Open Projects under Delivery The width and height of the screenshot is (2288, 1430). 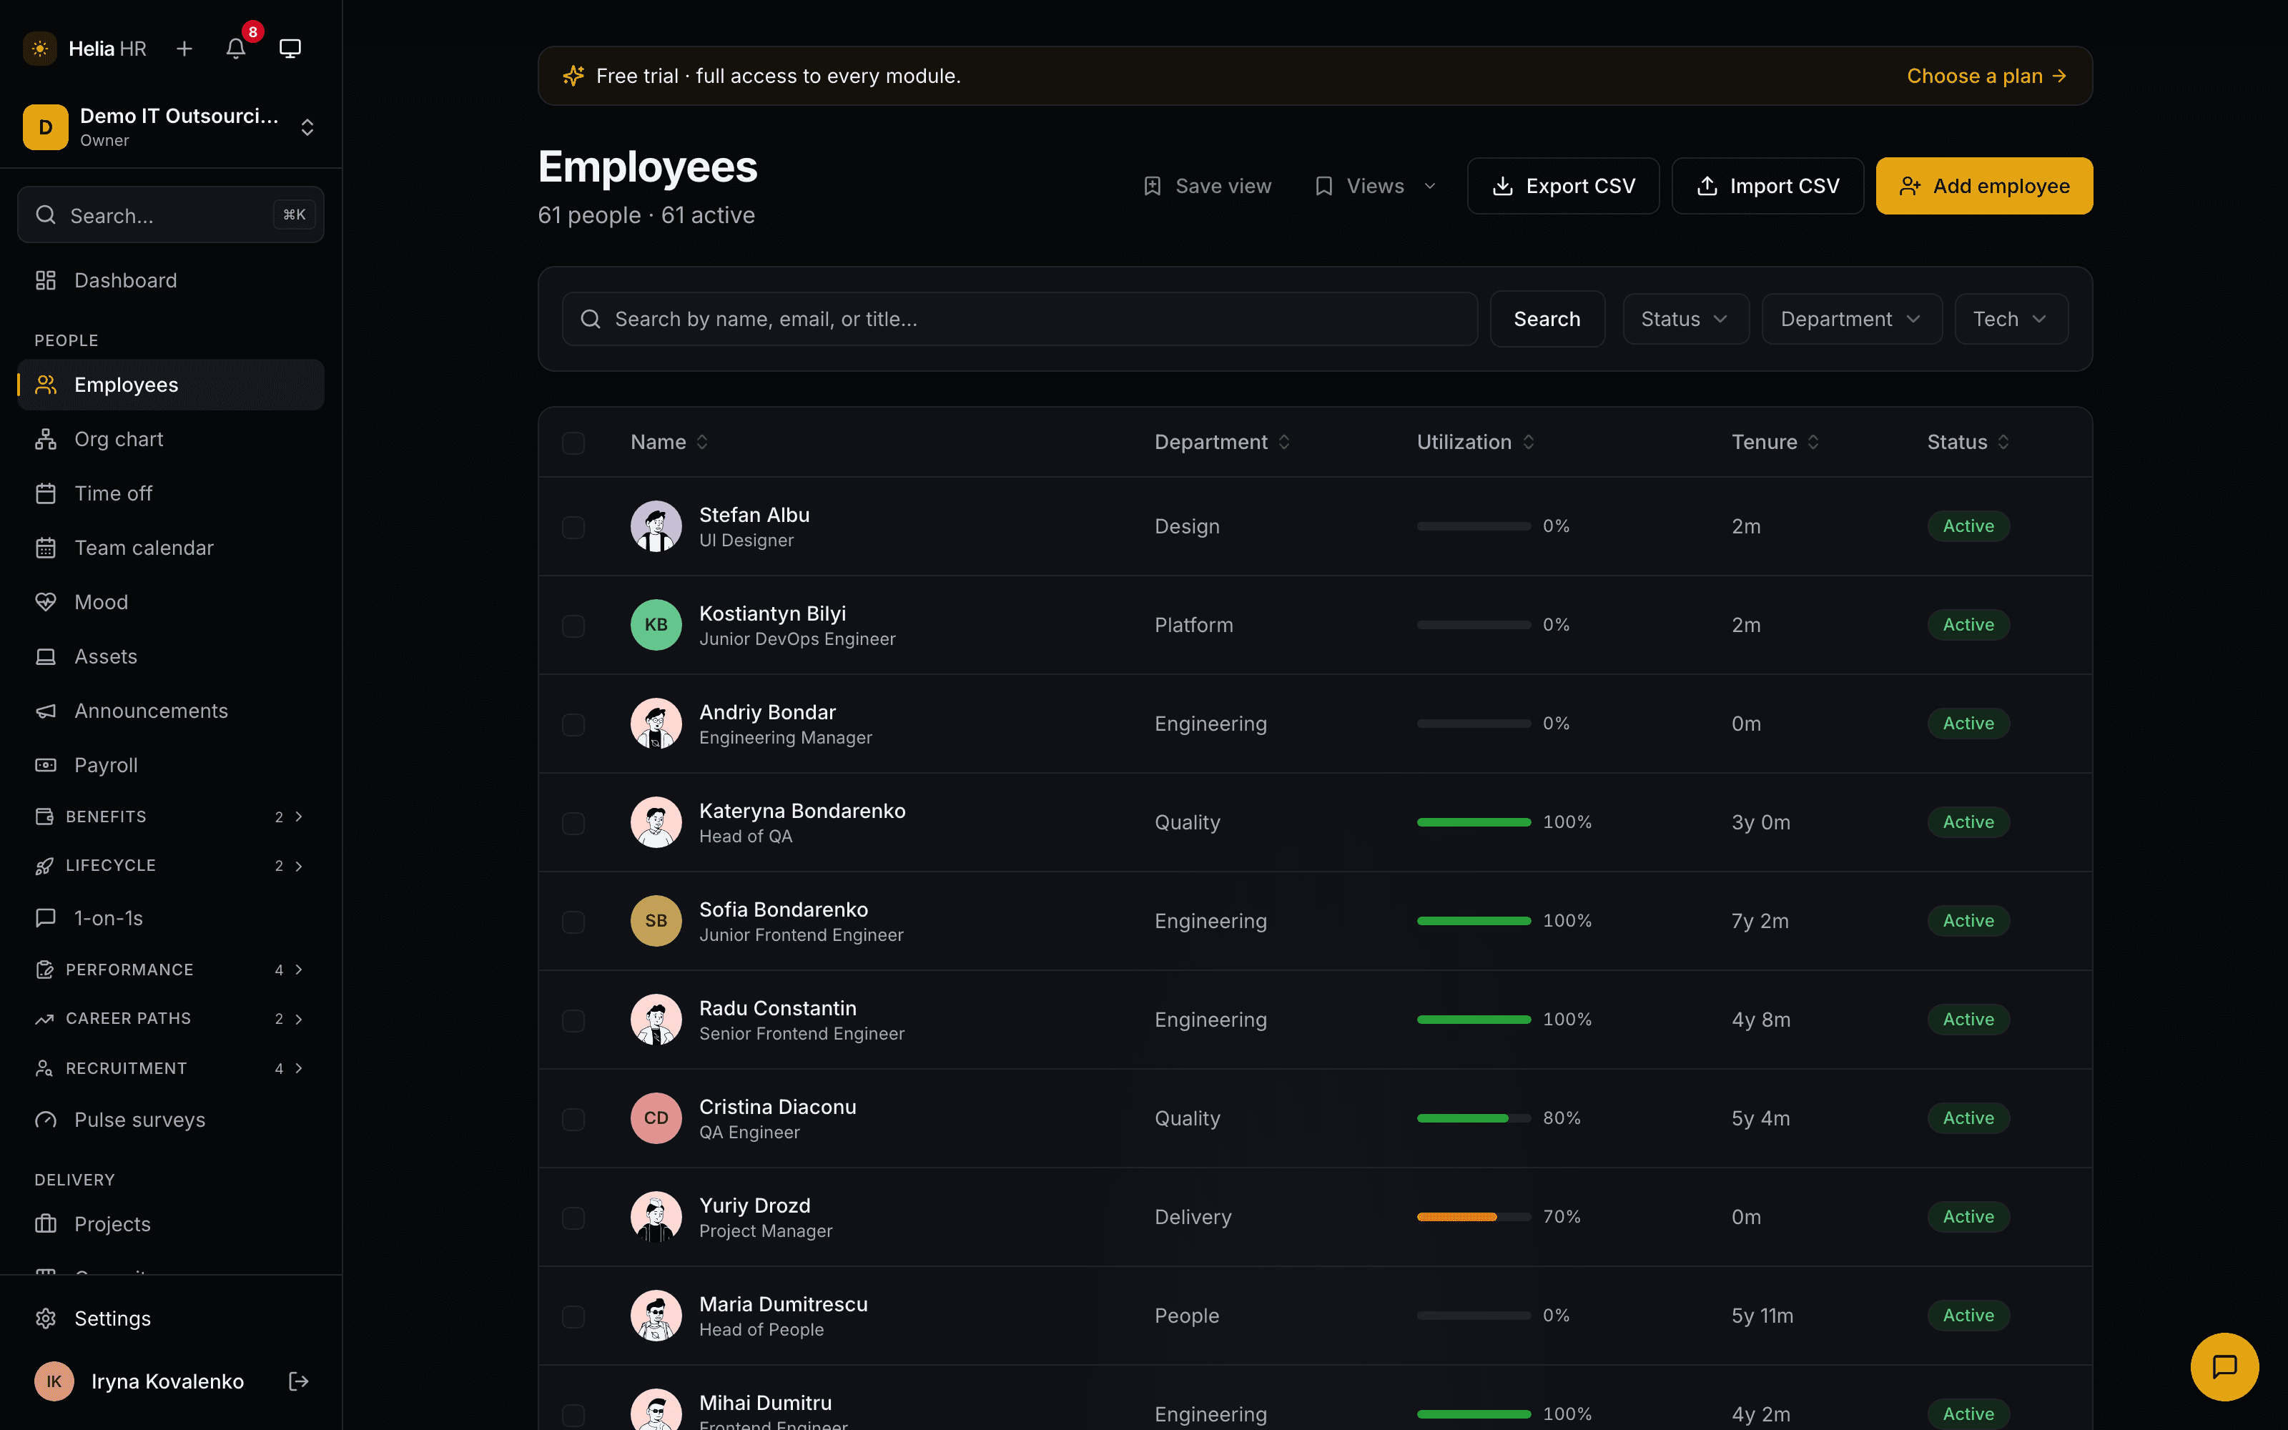coord(171,1224)
